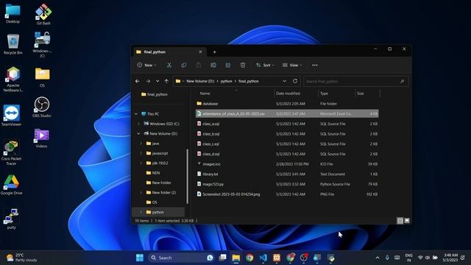471x265 pixels.
Task: Close the final_python tab
Action: click(200, 52)
